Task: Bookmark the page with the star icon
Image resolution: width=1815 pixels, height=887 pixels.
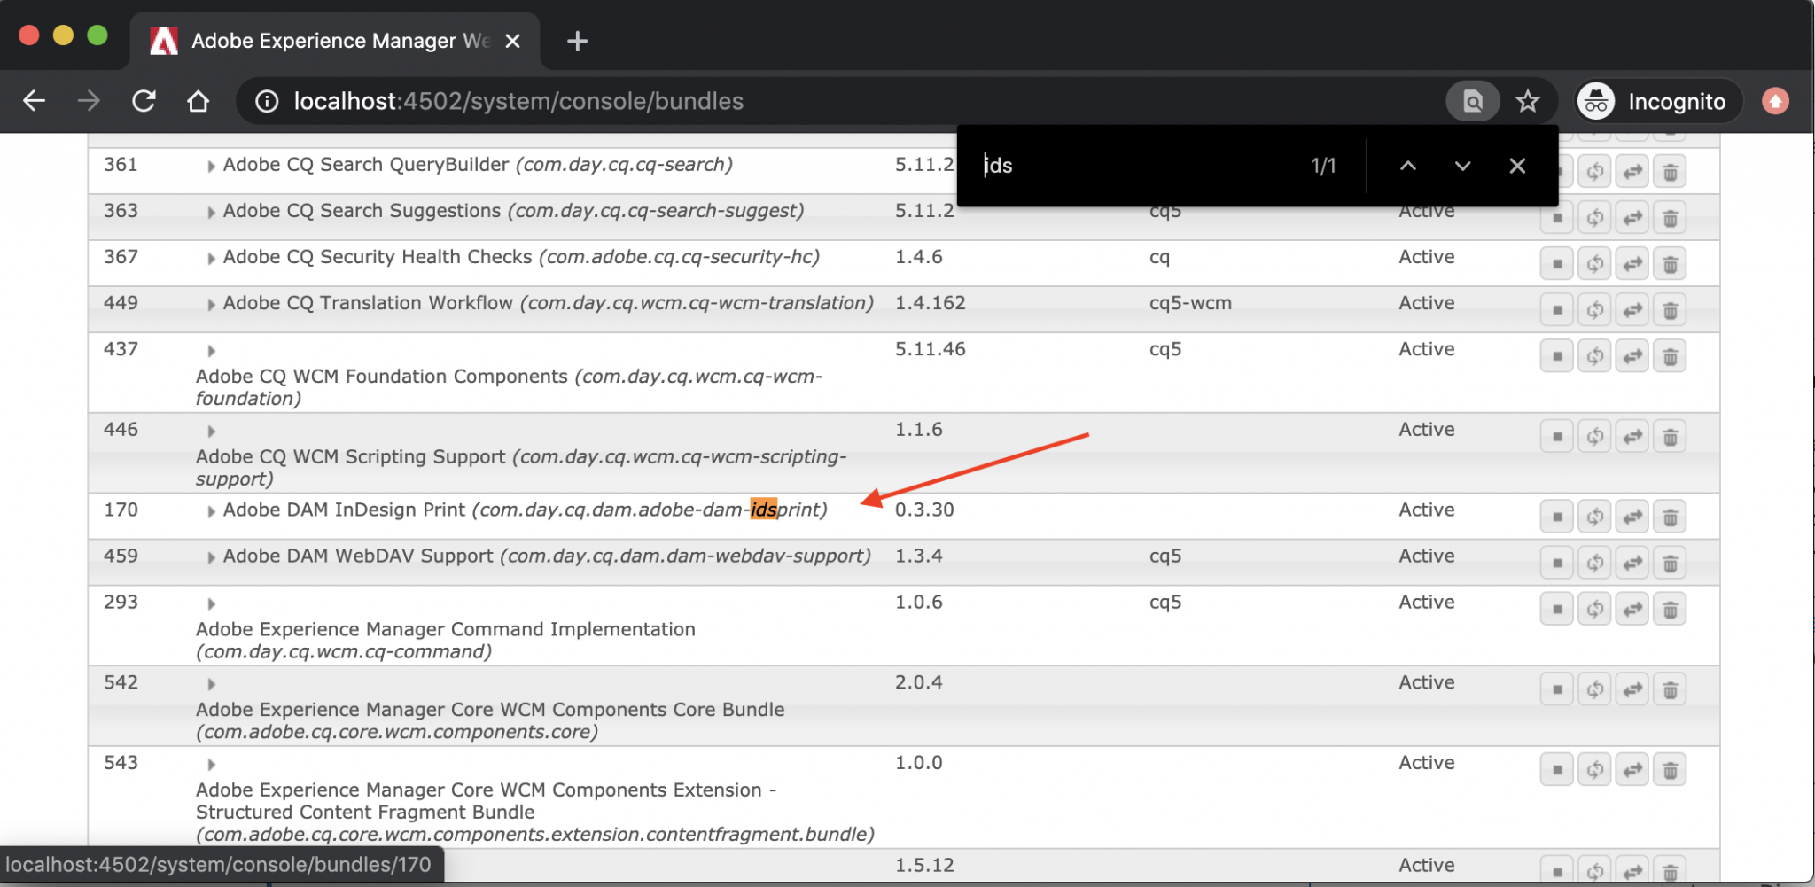Action: 1527,100
